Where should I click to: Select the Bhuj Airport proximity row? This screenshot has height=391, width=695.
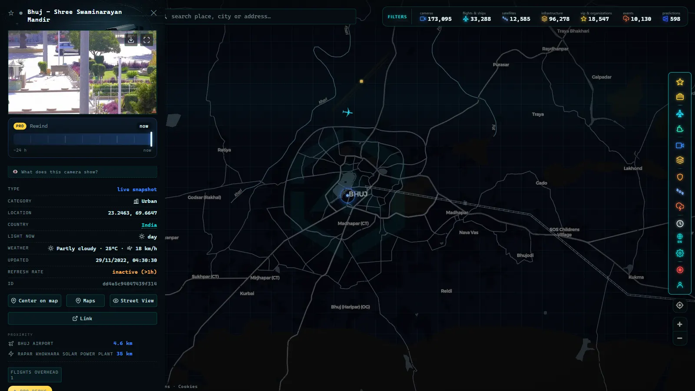70,343
